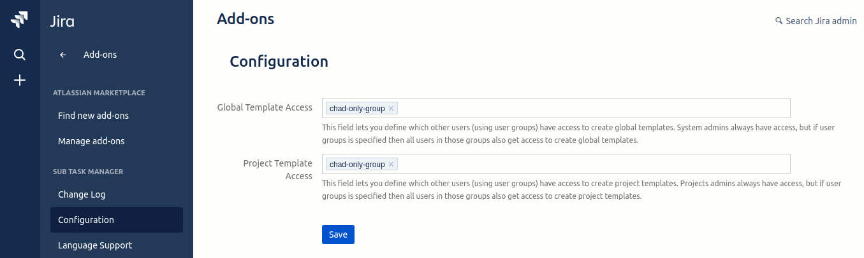
Task: Click the Save button
Action: 338,234
